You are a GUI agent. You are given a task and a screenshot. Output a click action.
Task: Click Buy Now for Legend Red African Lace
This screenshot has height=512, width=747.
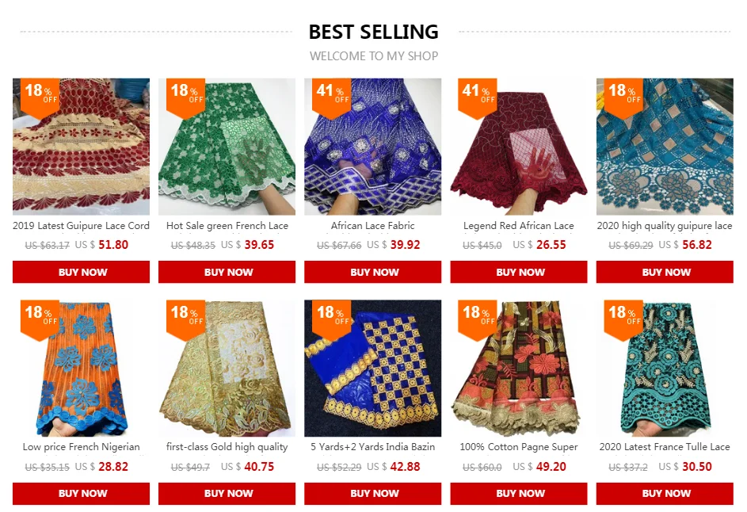519,272
